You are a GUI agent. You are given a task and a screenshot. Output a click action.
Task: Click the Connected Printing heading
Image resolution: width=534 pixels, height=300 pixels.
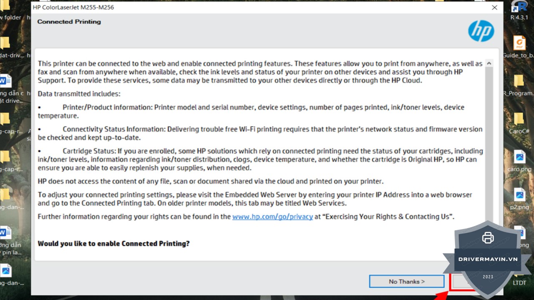(x=69, y=22)
